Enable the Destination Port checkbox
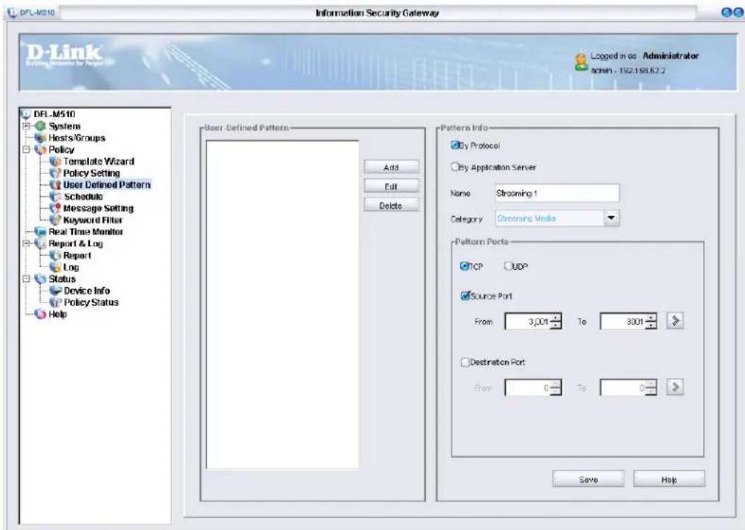745x530 pixels. coord(465,362)
